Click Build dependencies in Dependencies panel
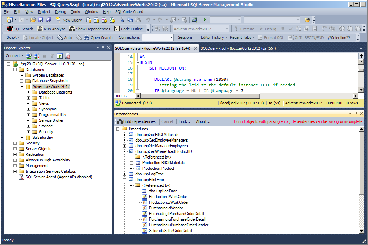Image resolution: width=368 pixels, height=245 pixels. click(x=136, y=121)
